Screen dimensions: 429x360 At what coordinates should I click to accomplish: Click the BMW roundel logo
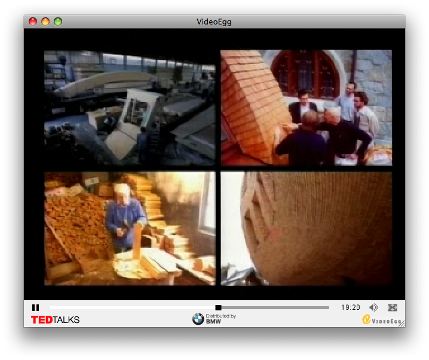[198, 319]
